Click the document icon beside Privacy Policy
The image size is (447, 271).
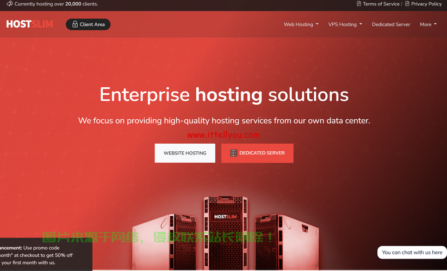click(x=407, y=4)
